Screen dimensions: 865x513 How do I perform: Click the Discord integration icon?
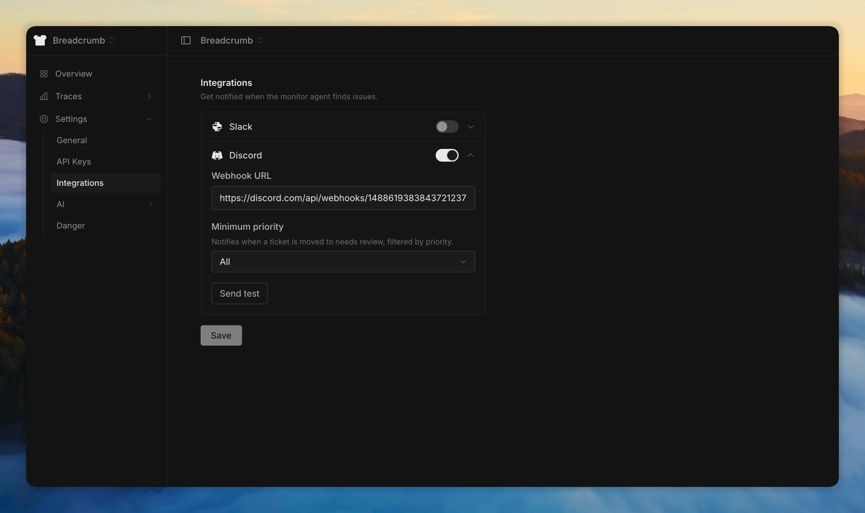click(217, 155)
